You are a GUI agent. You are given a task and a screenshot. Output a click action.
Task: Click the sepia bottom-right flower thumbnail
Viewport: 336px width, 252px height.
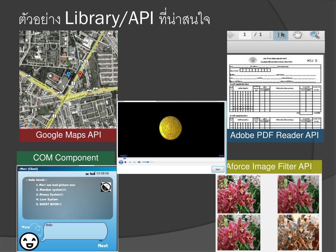pyautogui.click(x=298, y=233)
